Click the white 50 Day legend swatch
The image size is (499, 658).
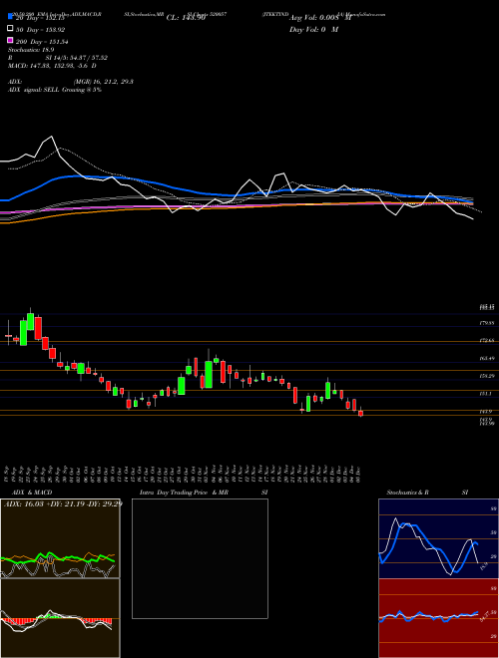[x=10, y=29]
